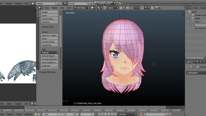Open the Extrude dropdown
This screenshot has width=206, height=116.
[50, 53]
